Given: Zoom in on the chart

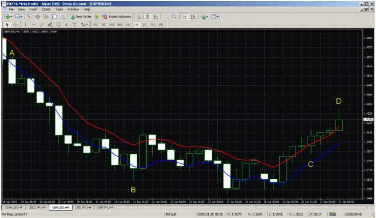Looking at the screenshot, I should coord(165,16).
